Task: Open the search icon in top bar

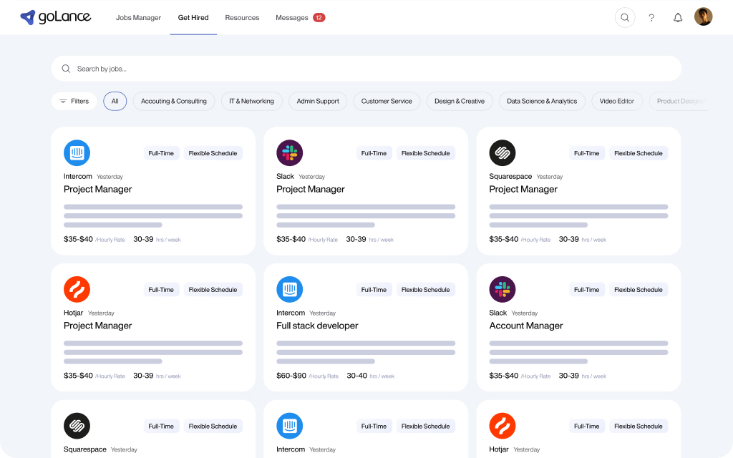Action: tap(624, 18)
